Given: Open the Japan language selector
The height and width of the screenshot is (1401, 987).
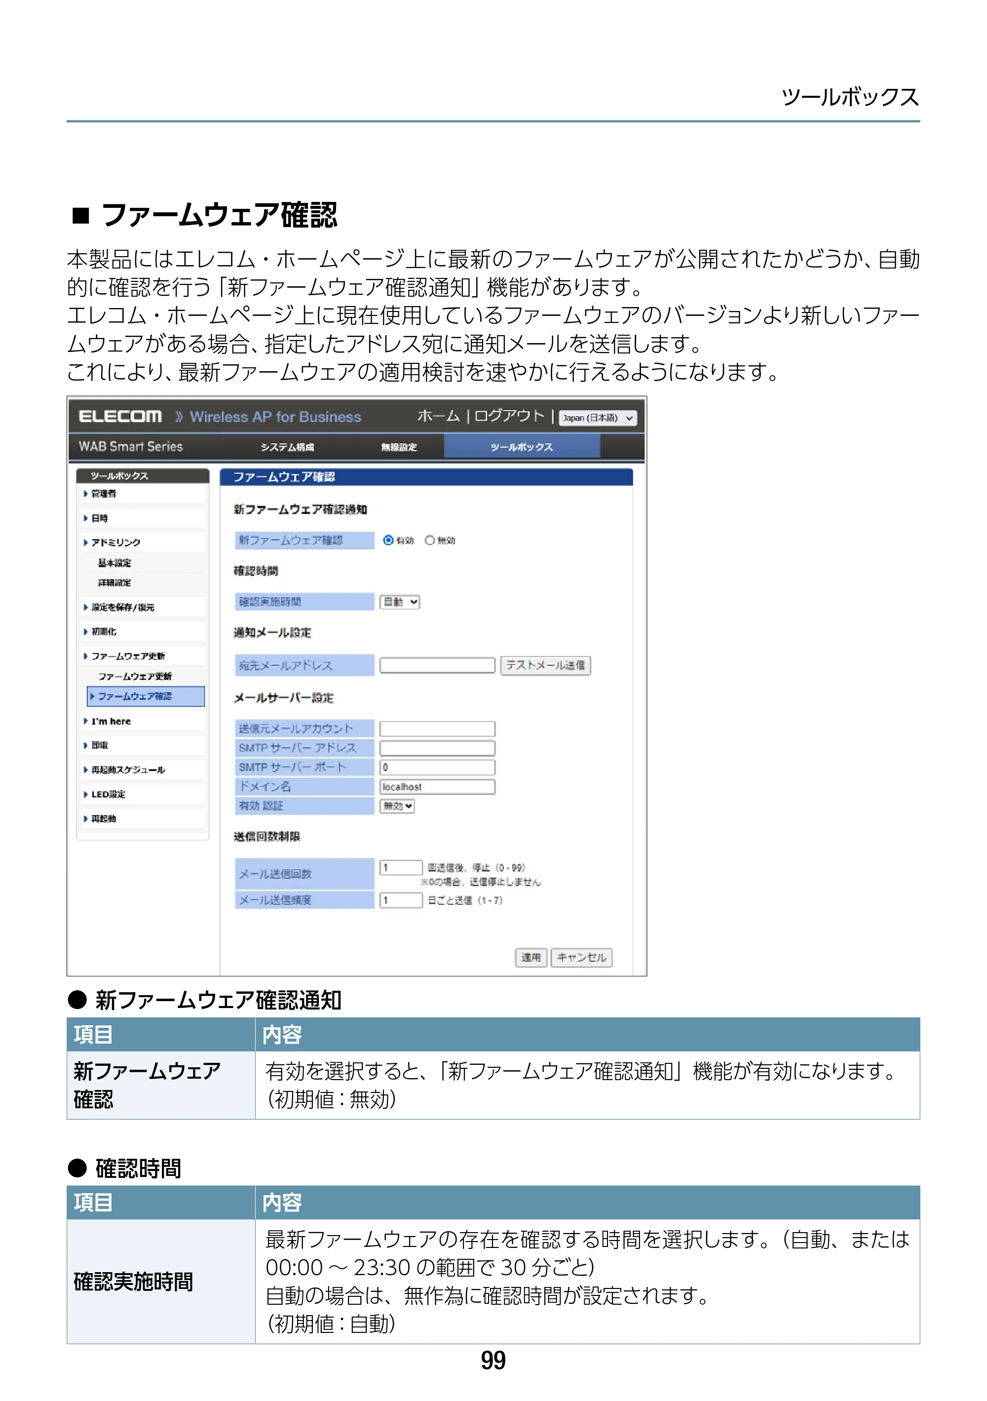Looking at the screenshot, I should click(597, 418).
